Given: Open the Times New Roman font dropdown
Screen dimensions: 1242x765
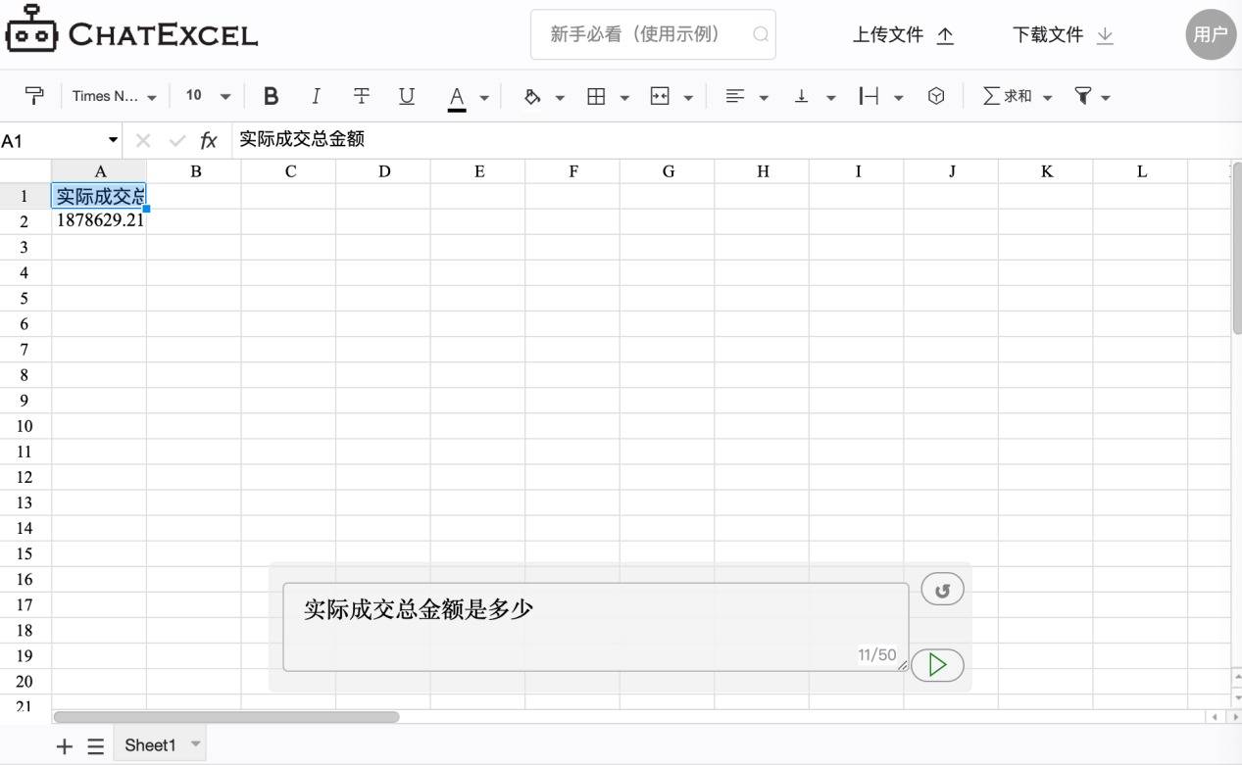Looking at the screenshot, I should coord(114,96).
